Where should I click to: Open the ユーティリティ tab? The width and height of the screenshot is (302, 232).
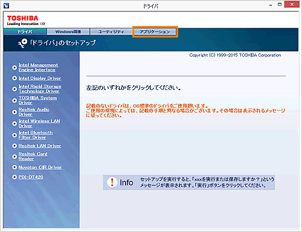pos(111,31)
